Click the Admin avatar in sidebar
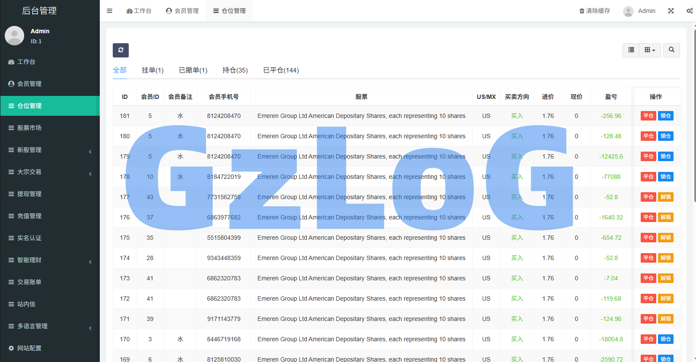 coord(14,35)
